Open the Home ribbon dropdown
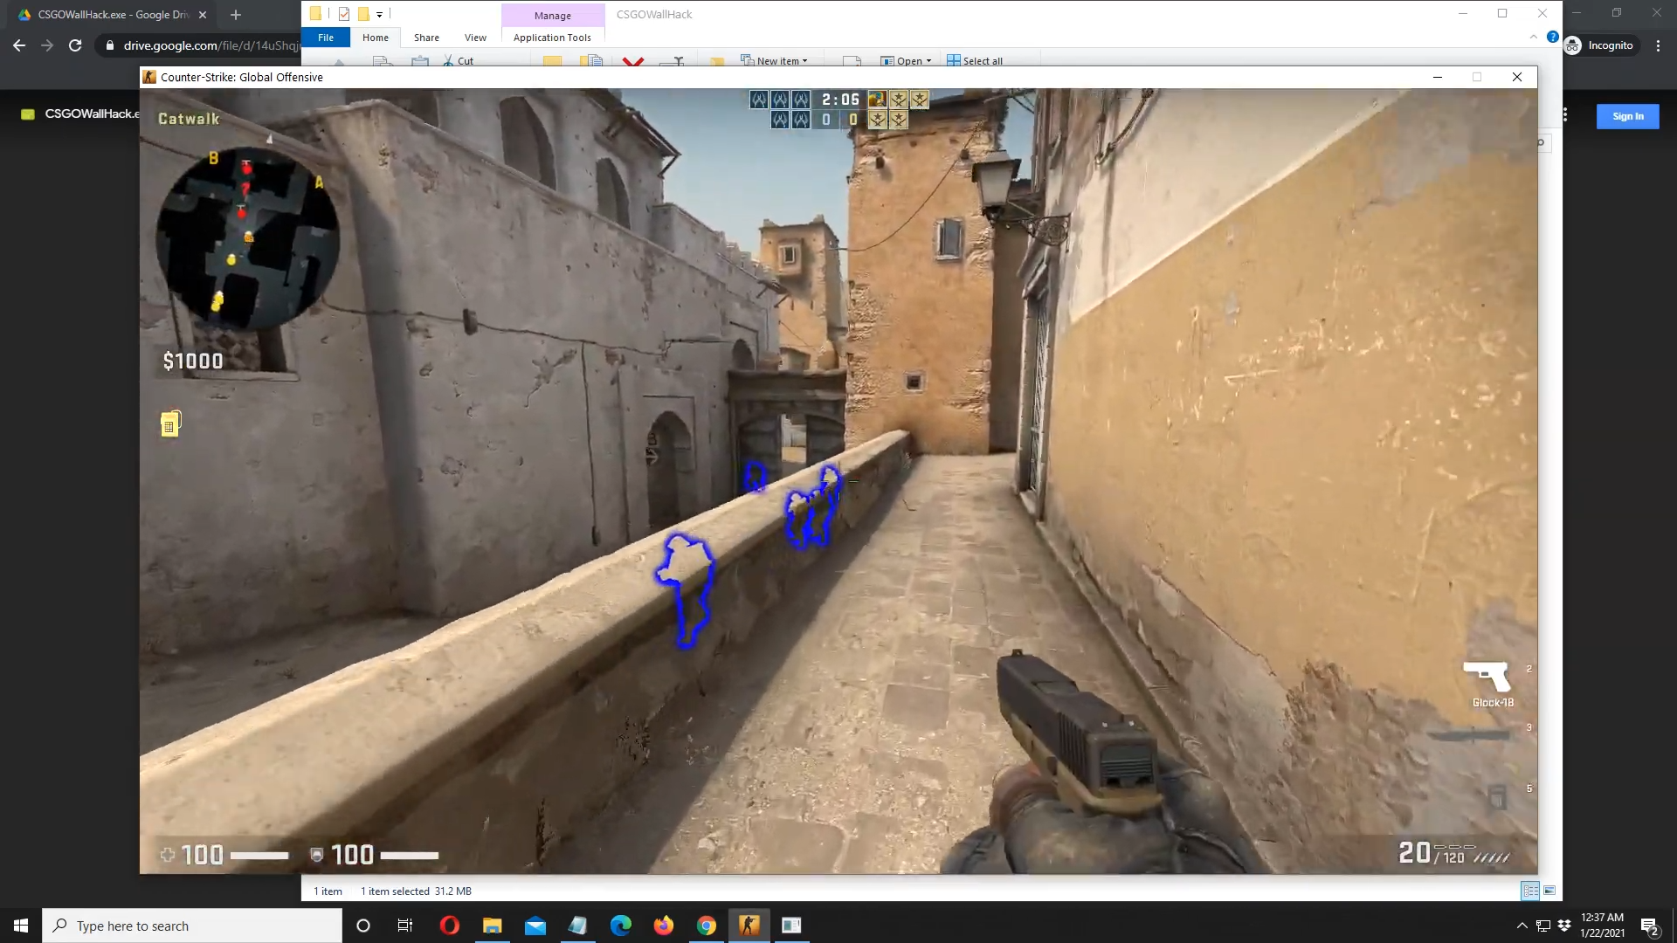The width and height of the screenshot is (1677, 943). coord(376,37)
